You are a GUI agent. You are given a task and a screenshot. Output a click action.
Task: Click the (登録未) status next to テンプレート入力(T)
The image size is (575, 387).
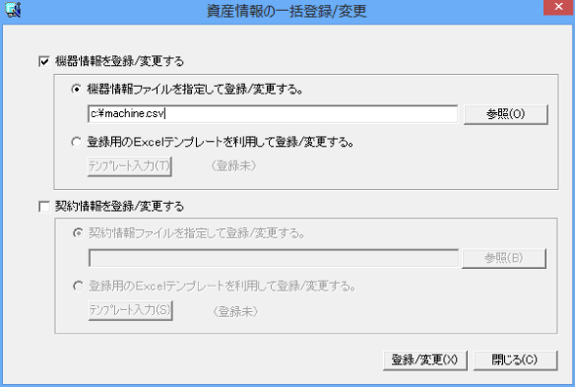pos(233,166)
